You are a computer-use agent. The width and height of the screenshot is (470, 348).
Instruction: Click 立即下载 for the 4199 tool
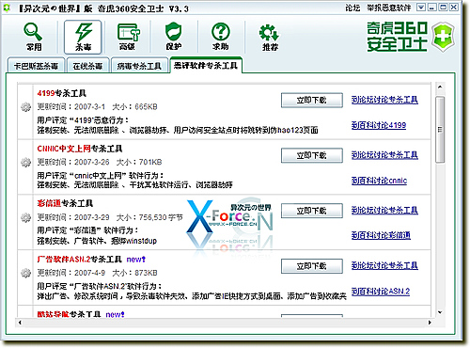click(x=312, y=101)
